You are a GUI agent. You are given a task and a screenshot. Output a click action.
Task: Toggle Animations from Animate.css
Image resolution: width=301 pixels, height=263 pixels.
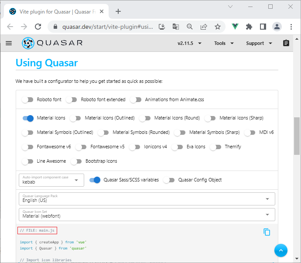click(136, 99)
